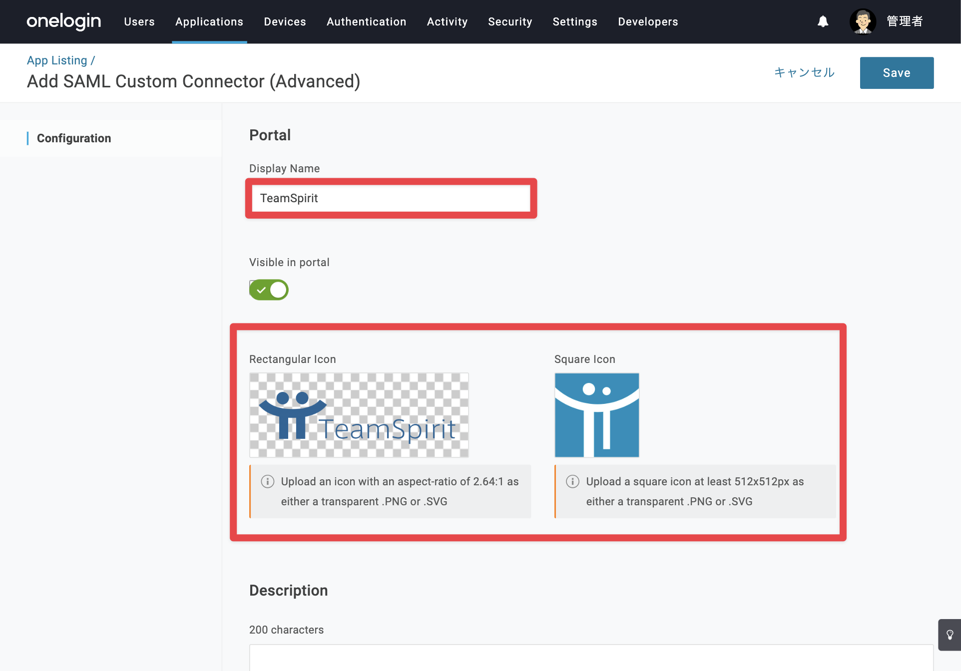961x671 pixels.
Task: Select the Configuration sidebar tab
Action: coord(74,138)
